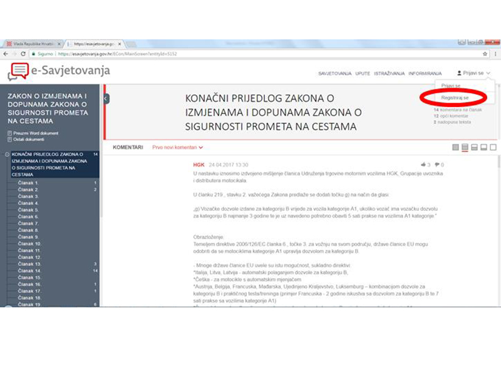Collapse the left sidebar with the arrow handle
Viewport: 501px width, 375px height.
106,98
